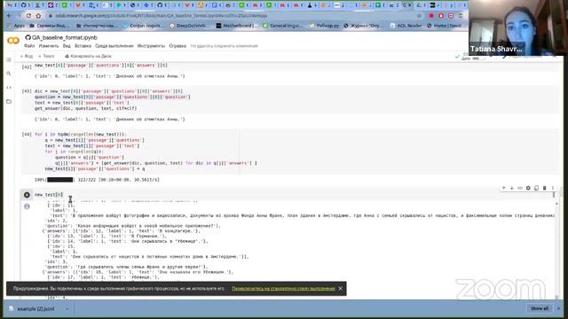This screenshot has height=319, width=568.
Task: Open Файл menu
Action: (x=29, y=46)
